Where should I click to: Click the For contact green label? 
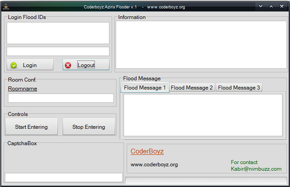pyautogui.click(x=244, y=162)
